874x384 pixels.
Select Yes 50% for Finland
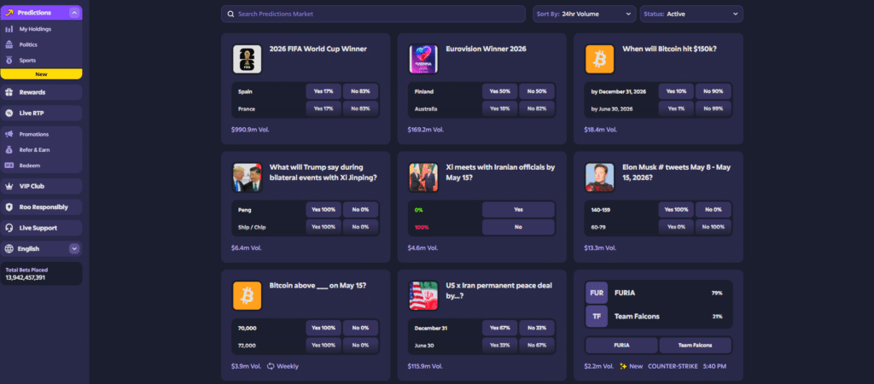pyautogui.click(x=500, y=91)
